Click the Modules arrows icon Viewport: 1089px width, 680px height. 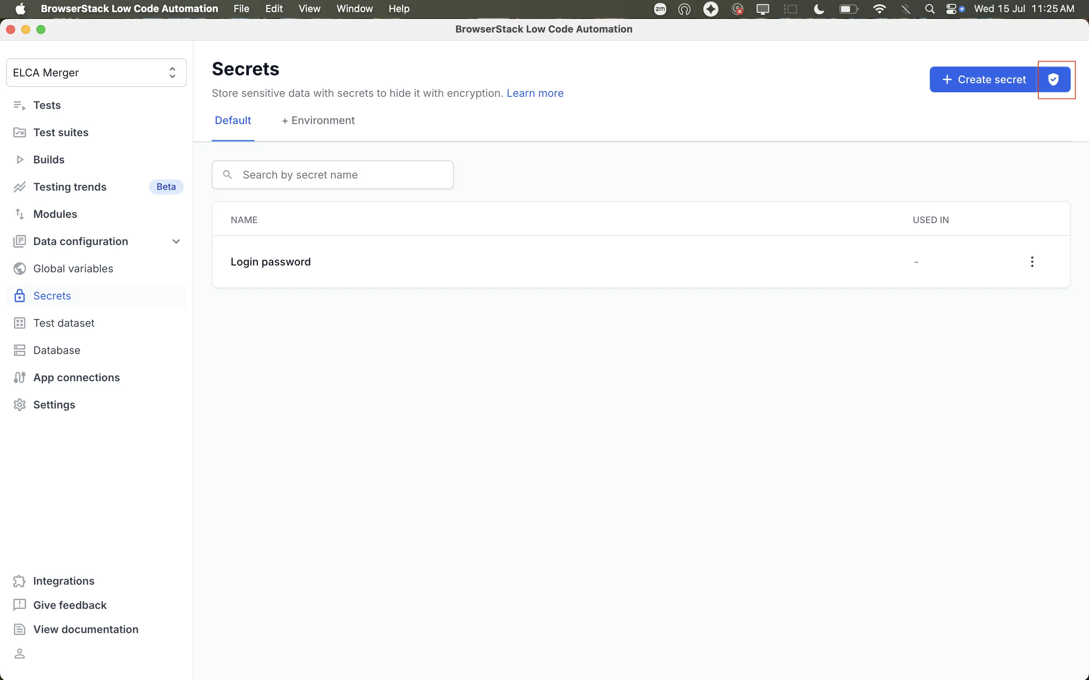coord(19,214)
